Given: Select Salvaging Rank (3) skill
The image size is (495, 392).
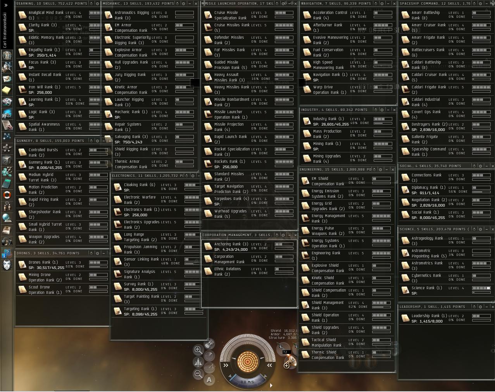Looking at the screenshot, I should [x=150, y=139].
